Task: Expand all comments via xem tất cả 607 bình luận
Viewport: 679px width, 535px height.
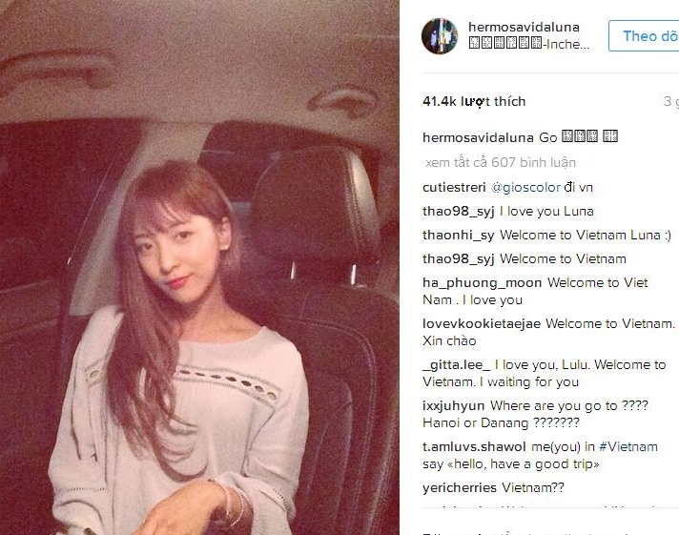Action: point(501,162)
